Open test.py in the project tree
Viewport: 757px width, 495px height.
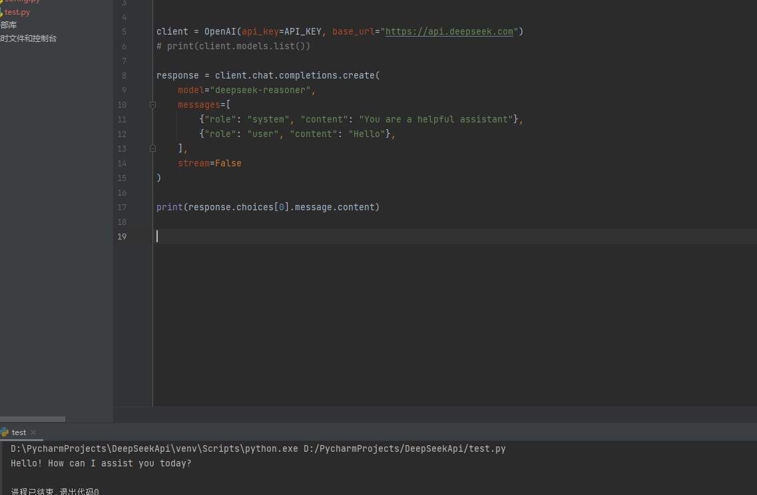[17, 12]
